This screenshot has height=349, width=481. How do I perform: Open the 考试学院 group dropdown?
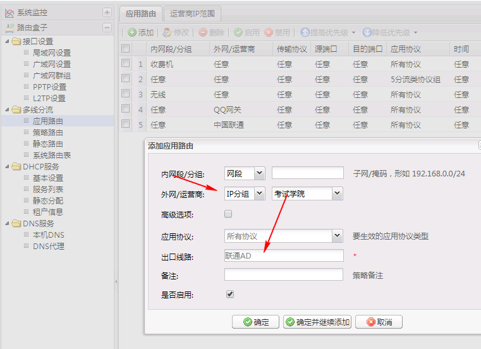tap(337, 193)
